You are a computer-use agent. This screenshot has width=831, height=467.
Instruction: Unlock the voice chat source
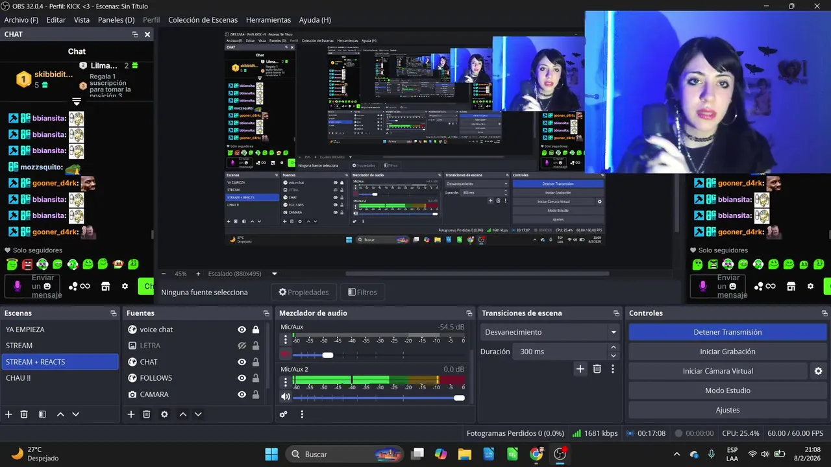[x=256, y=329]
